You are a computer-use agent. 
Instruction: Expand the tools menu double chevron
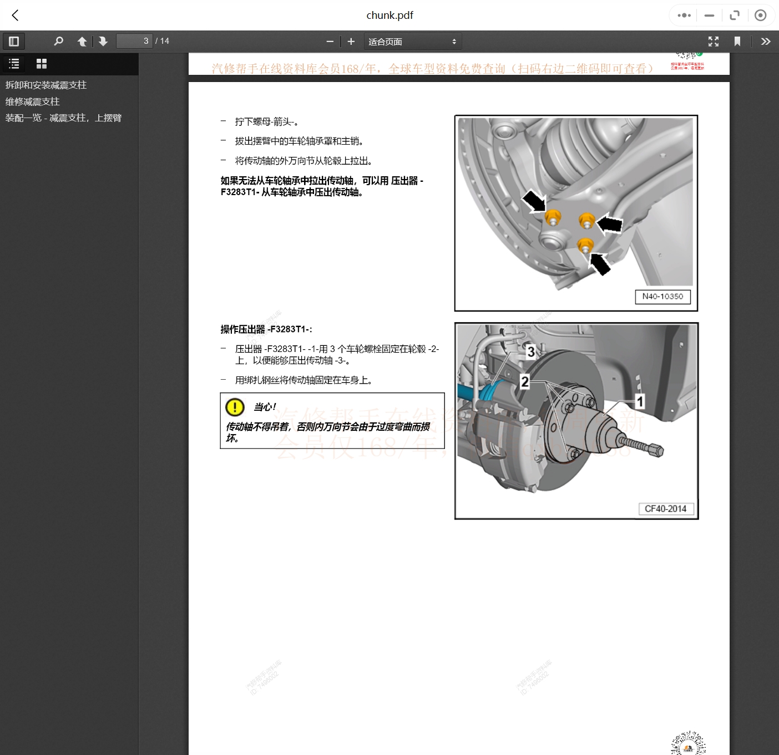(766, 41)
